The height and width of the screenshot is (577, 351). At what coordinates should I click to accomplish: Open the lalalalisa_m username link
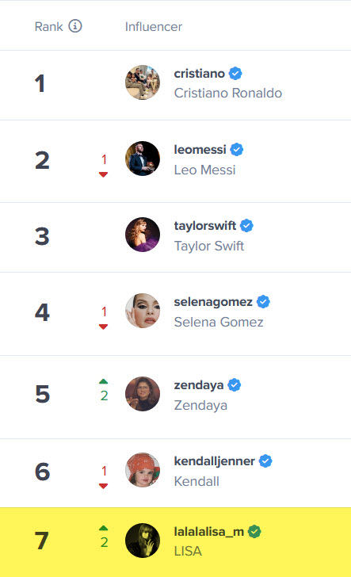(208, 531)
